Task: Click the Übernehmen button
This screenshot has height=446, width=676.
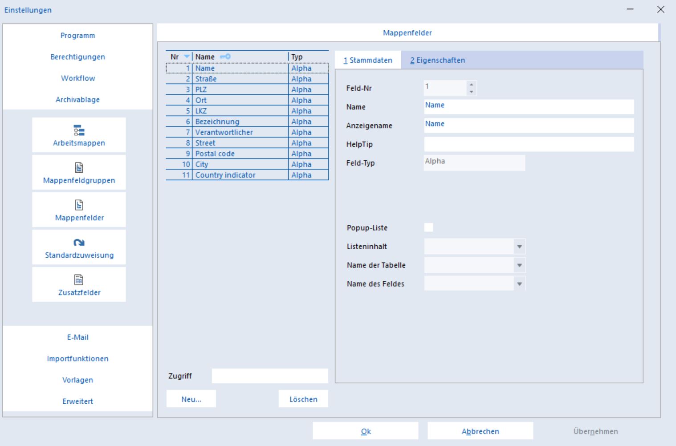Action: [x=595, y=431]
